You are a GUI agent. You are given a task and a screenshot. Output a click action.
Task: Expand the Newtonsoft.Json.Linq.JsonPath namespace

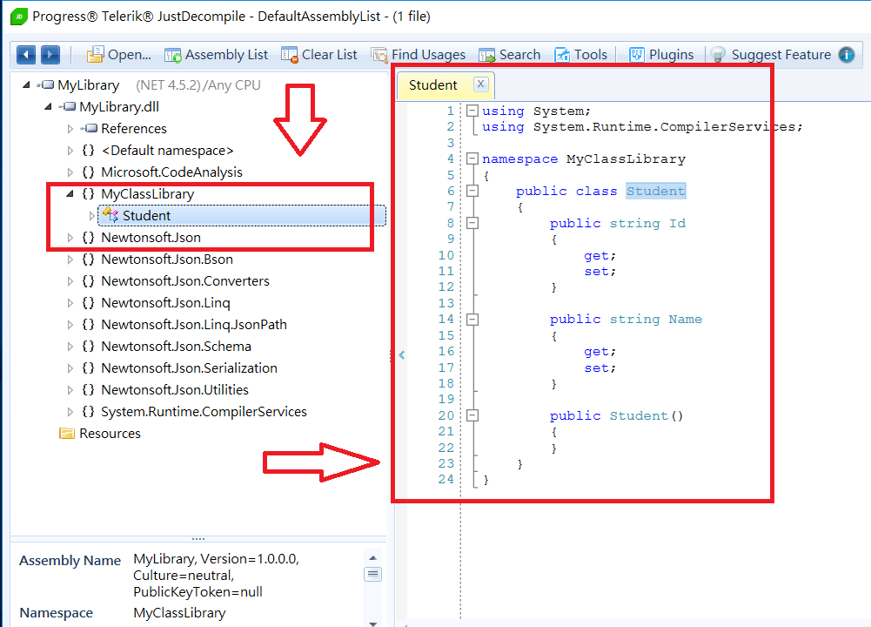click(70, 324)
